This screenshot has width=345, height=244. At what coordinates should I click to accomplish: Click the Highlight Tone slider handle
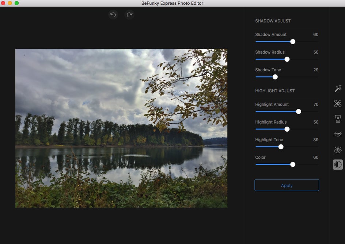pos(281,147)
